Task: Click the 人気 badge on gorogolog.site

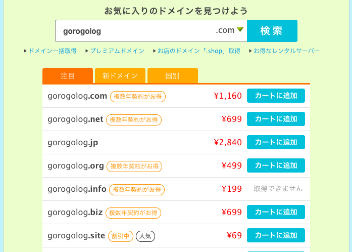Action: pos(145,236)
